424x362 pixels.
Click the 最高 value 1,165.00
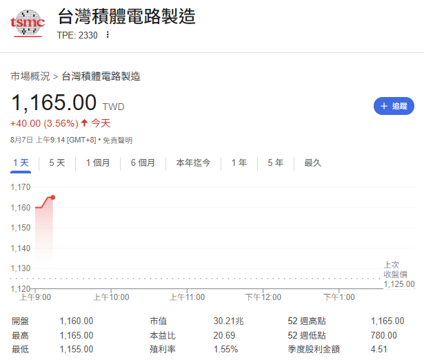click(x=77, y=335)
